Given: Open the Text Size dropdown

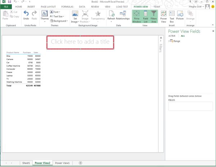Looking at the screenshot, I should pyautogui.click(x=57, y=17).
